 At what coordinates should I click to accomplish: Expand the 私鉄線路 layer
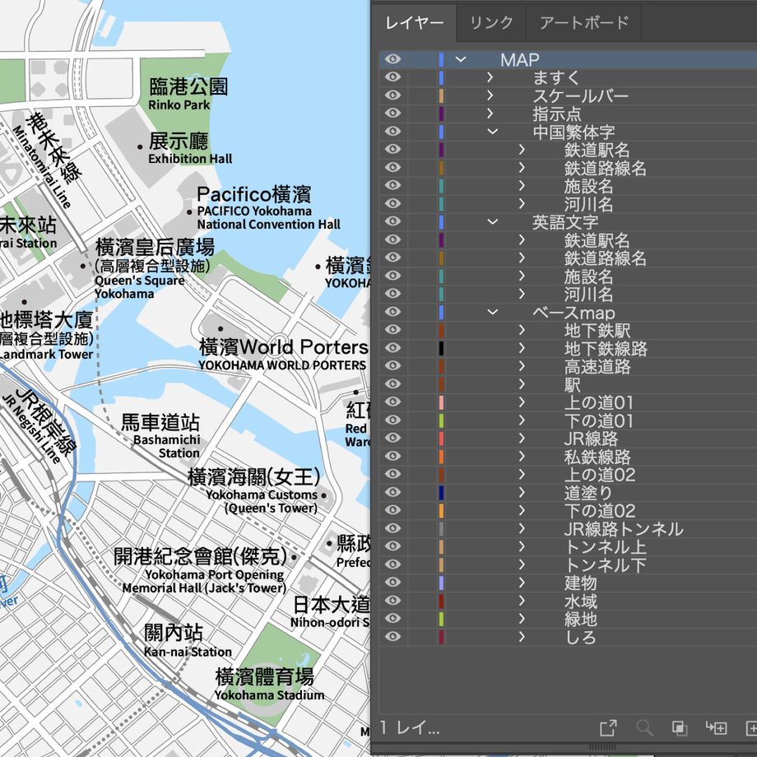(x=522, y=456)
